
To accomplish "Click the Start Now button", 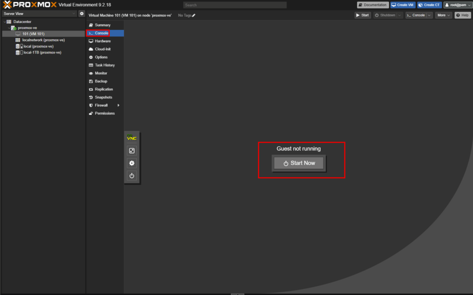I will (x=299, y=163).
